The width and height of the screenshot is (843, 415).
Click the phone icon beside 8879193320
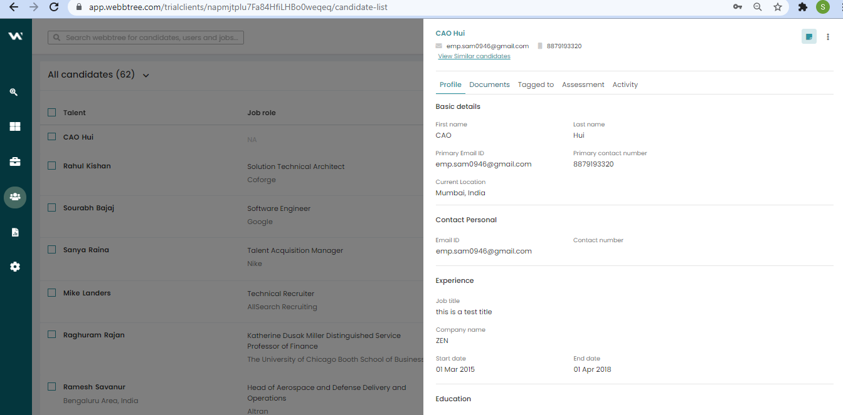pyautogui.click(x=540, y=46)
